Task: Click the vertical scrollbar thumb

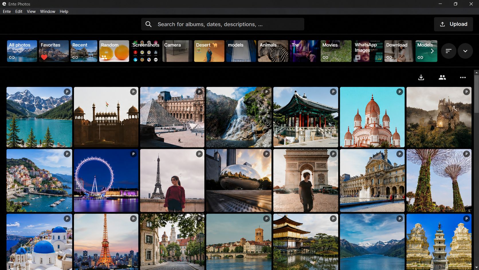Action: (476, 94)
